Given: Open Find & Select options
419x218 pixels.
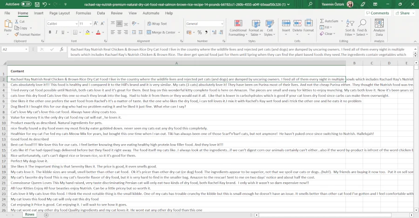Looking at the screenshot, I should click(362, 28).
